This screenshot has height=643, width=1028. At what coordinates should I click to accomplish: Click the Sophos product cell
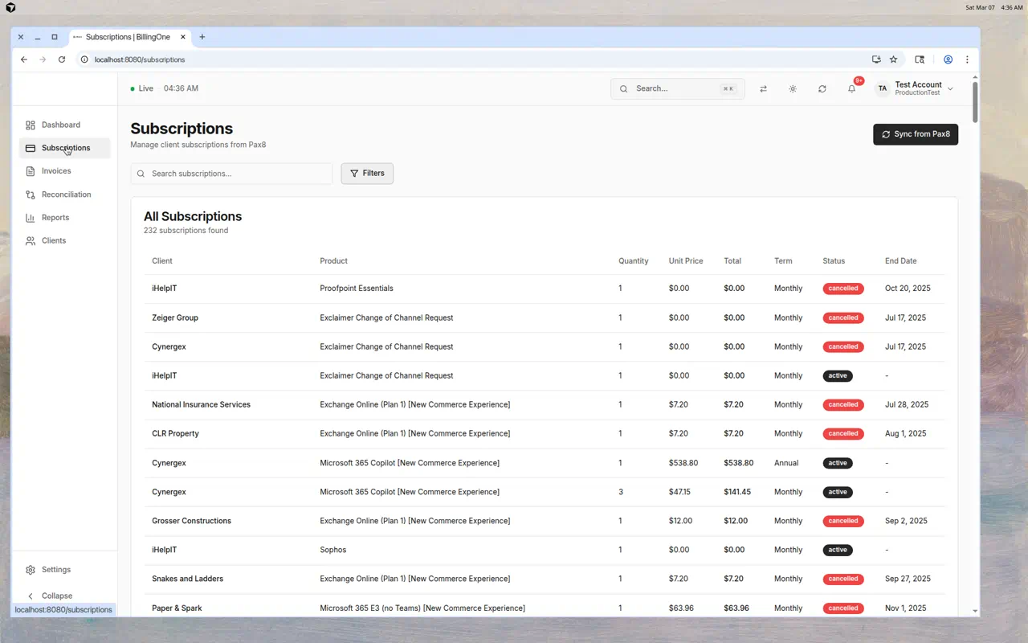coord(333,550)
